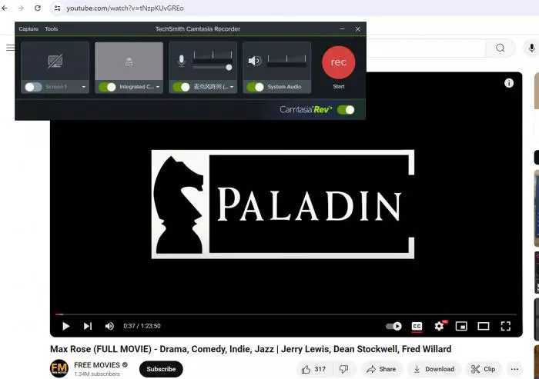Open the FREE MOVIES channel name link
This screenshot has width=539, height=379.
tap(97, 365)
